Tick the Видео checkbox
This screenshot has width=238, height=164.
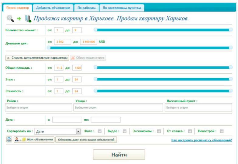[x=124, y=131]
